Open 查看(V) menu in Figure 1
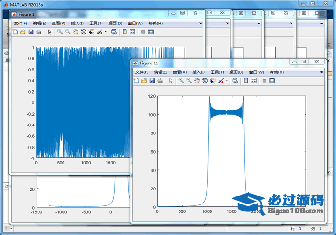The height and width of the screenshot is (235, 336). tap(58, 23)
